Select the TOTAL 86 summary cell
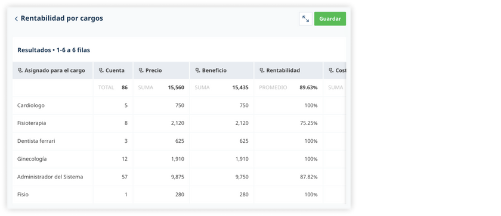 tap(113, 87)
